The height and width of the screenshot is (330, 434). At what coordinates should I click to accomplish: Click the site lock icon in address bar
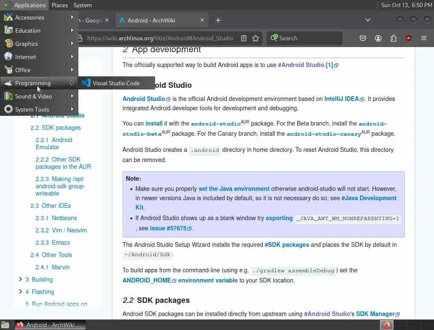click(x=80, y=38)
